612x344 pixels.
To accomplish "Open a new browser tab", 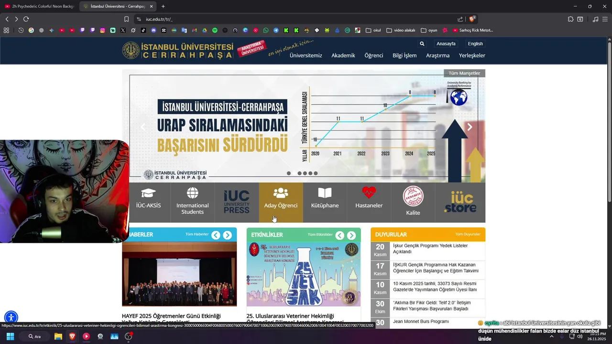I will [x=163, y=6].
